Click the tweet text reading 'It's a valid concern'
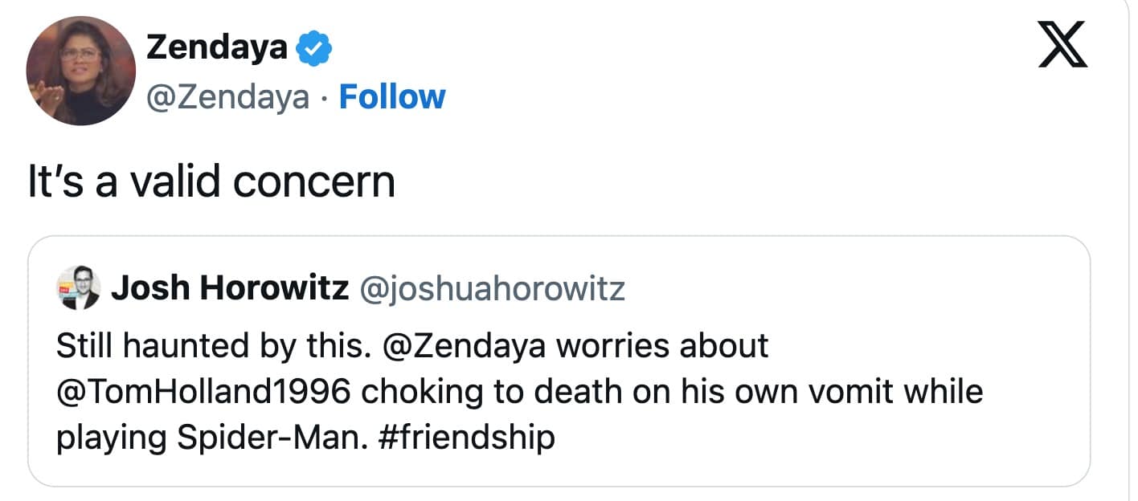The image size is (1138, 501). click(211, 181)
